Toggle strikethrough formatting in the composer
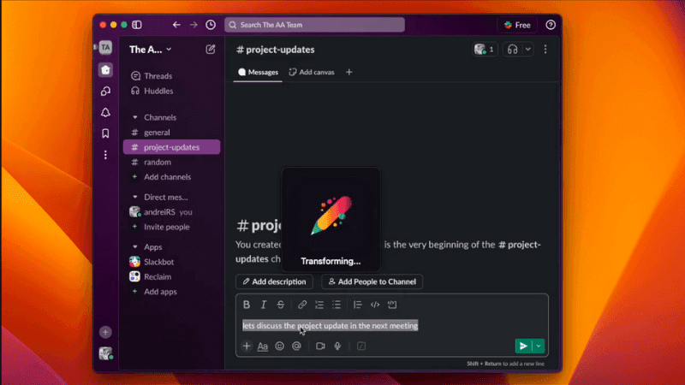This screenshot has width=685, height=385. tap(280, 305)
